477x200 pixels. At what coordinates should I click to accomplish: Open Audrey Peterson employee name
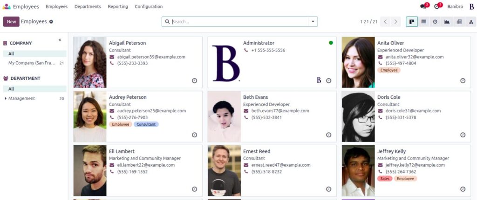128,97
